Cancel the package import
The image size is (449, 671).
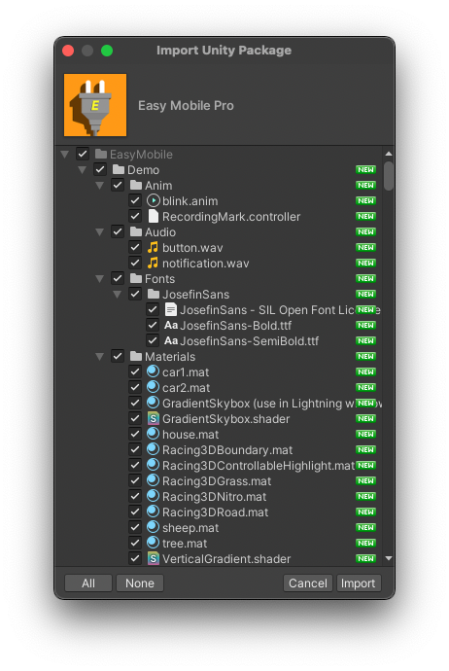pyautogui.click(x=308, y=583)
